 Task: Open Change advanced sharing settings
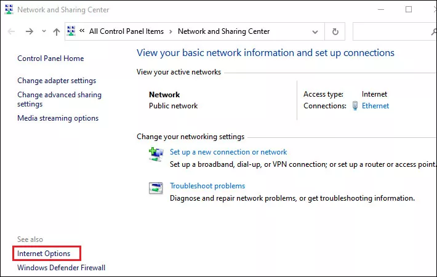click(59, 99)
